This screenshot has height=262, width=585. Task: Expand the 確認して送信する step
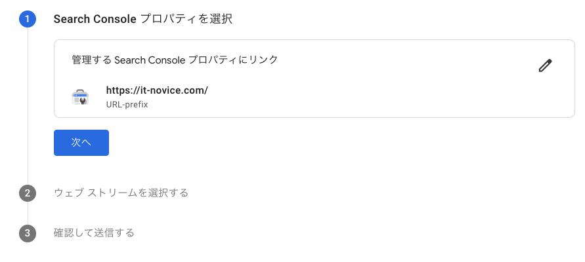click(94, 233)
